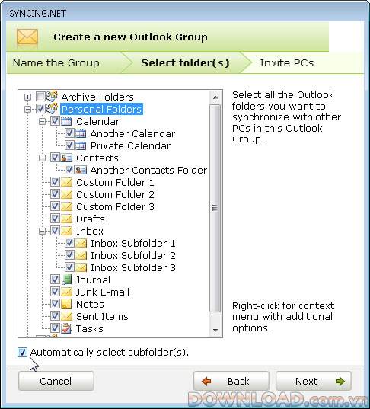Expand the Archive Folders tree node
This screenshot has height=409, width=370.
[27, 97]
